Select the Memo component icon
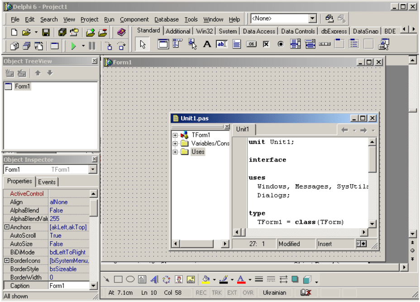The image size is (420, 302). (237, 44)
